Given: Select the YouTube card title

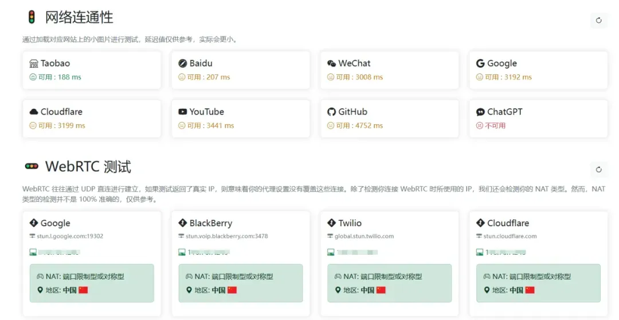Looking at the screenshot, I should [x=206, y=112].
